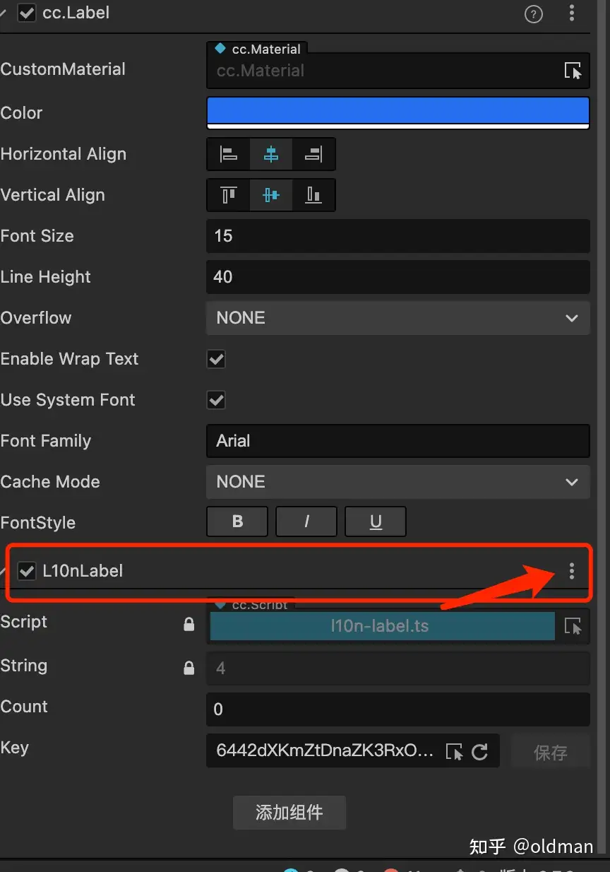Click the Key refresh icon
Viewport: 610px width, 872px height.
480,751
